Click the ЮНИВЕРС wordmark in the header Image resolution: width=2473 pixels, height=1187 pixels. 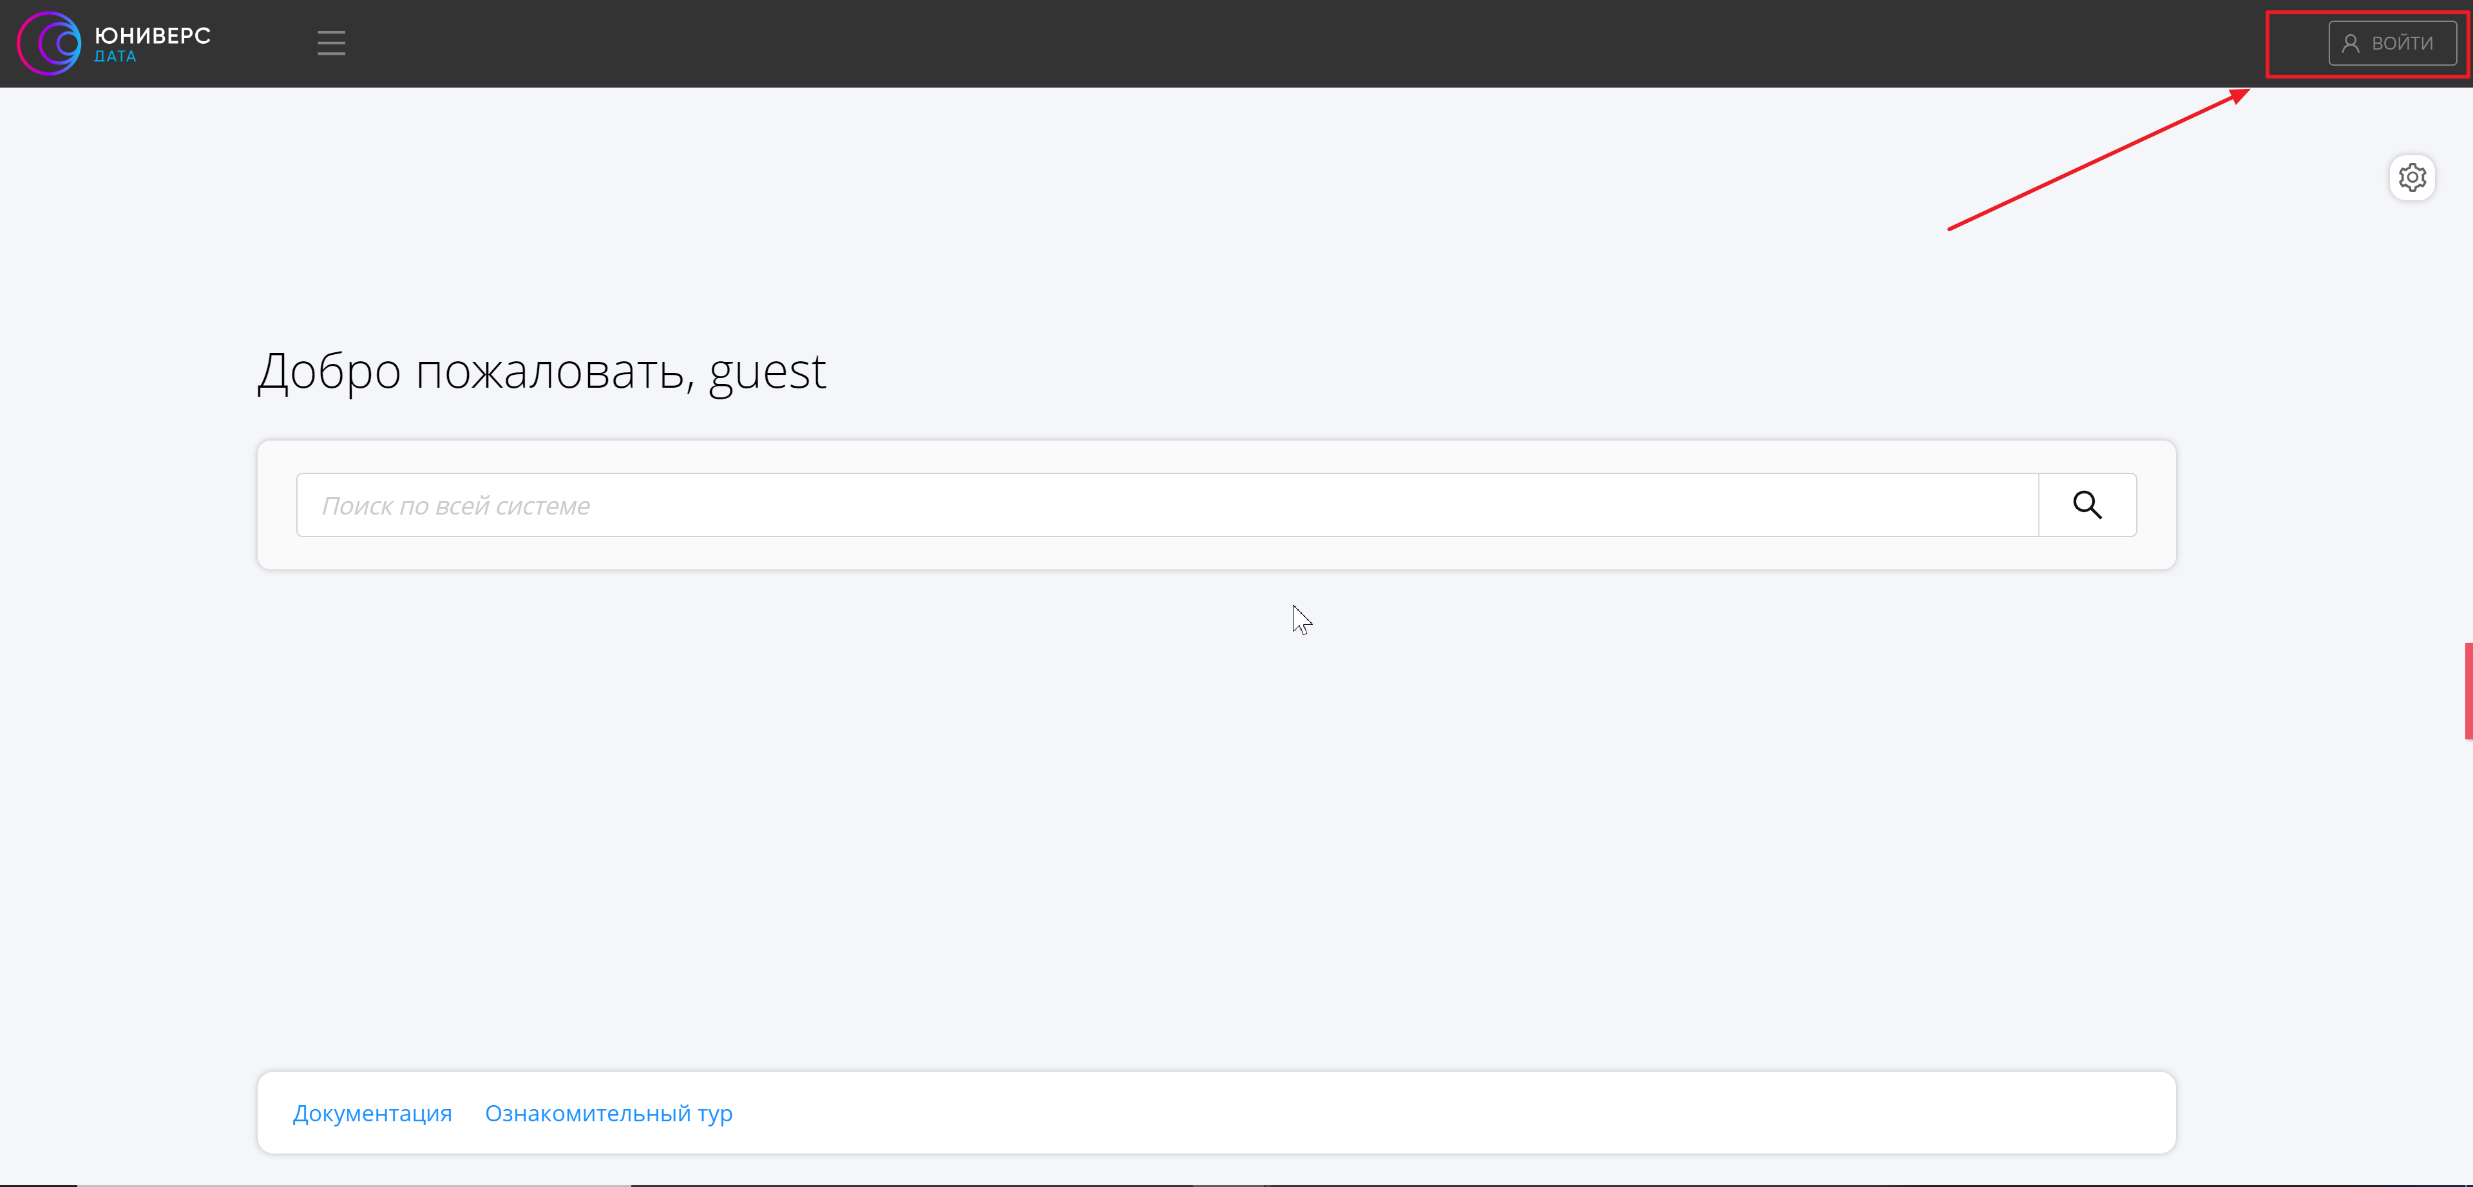(x=153, y=35)
